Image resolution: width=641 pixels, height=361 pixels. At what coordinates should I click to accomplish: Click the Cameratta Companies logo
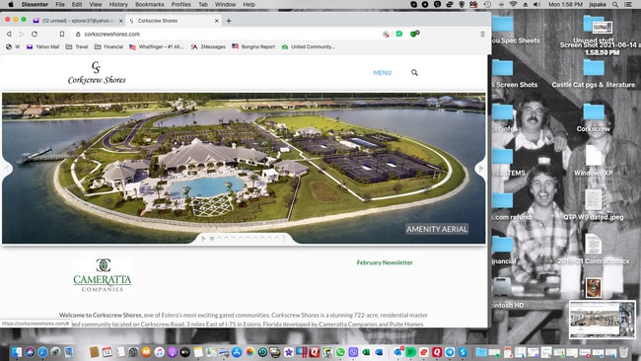pos(103,275)
